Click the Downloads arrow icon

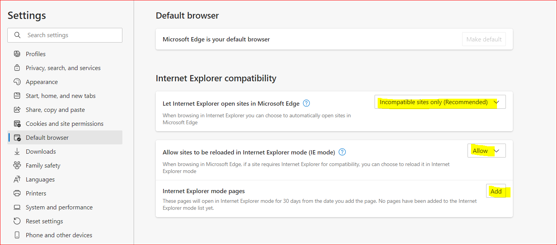pos(17,151)
